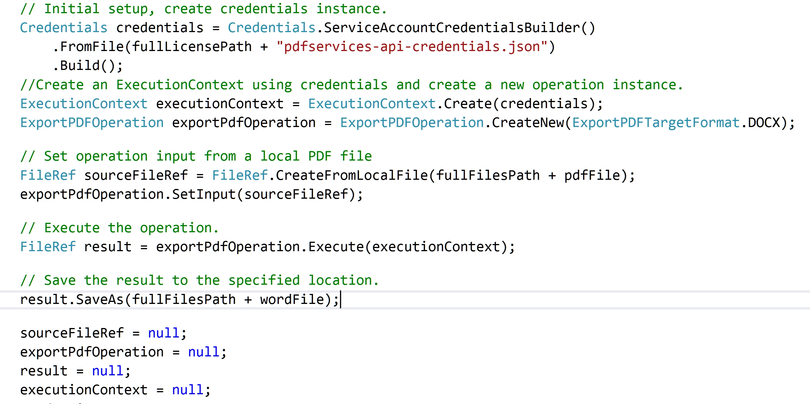810x404 pixels.
Task: Click the ServiceAccountCredentialsBuilder method name
Action: (452, 28)
